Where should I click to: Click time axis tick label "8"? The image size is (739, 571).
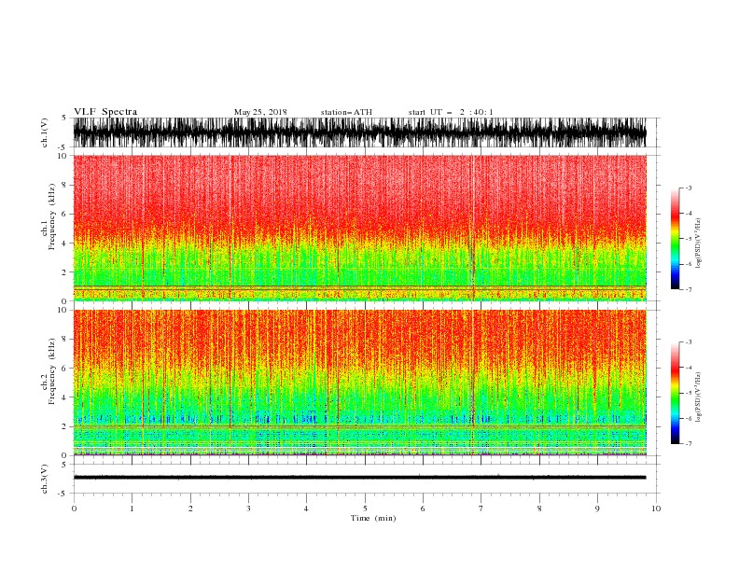pos(539,508)
